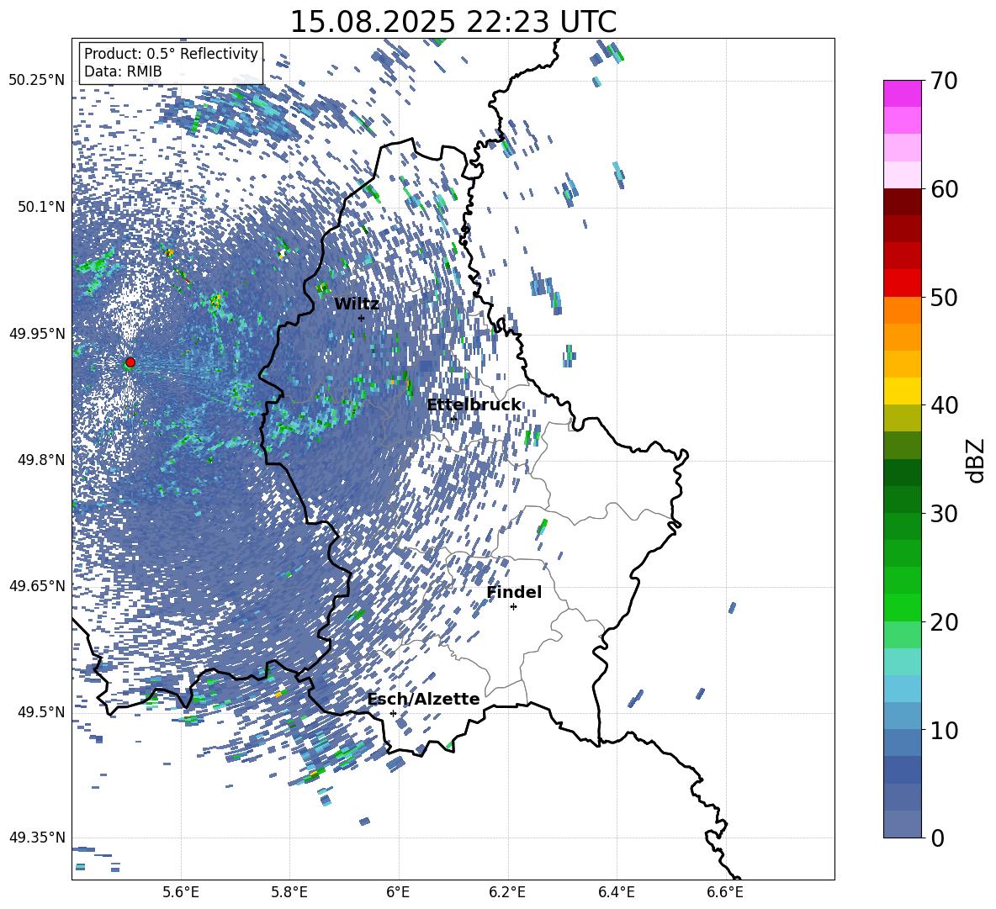996x909 pixels.
Task: Click the 40 tick on colorbar
Action: pyautogui.click(x=944, y=405)
